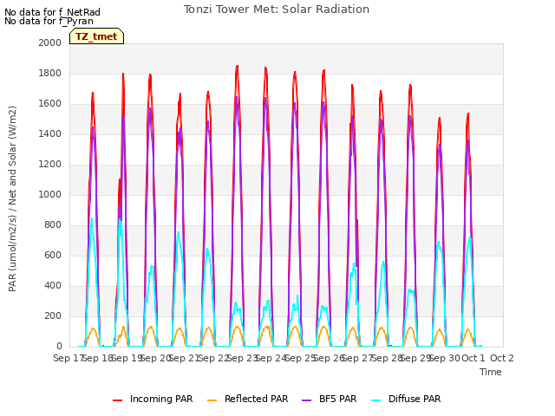Viewport: 555px width, 416px height.
Task: Click the red Incoming PAR legend swatch
Action: (x=118, y=400)
